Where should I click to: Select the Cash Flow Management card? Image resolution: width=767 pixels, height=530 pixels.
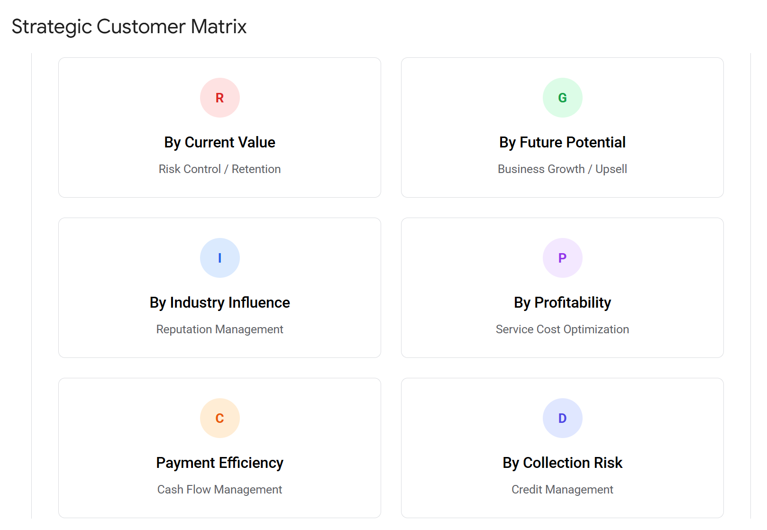(219, 489)
